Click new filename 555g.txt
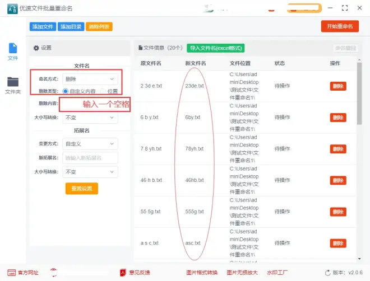The width and height of the screenshot is (370, 281). click(195, 212)
